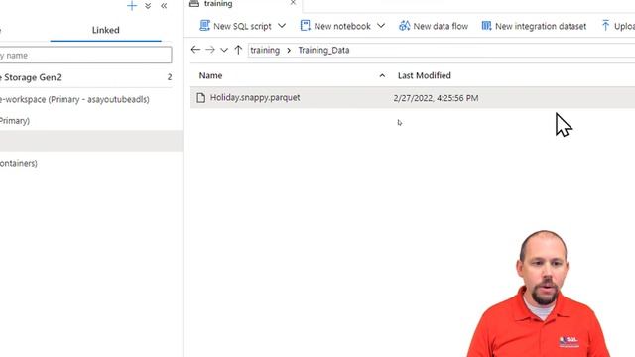
Task: Toggle the Name column sort arrow
Action: (382, 75)
